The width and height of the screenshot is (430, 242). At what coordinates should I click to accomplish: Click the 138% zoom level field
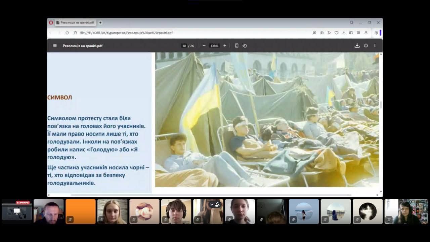[214, 46]
